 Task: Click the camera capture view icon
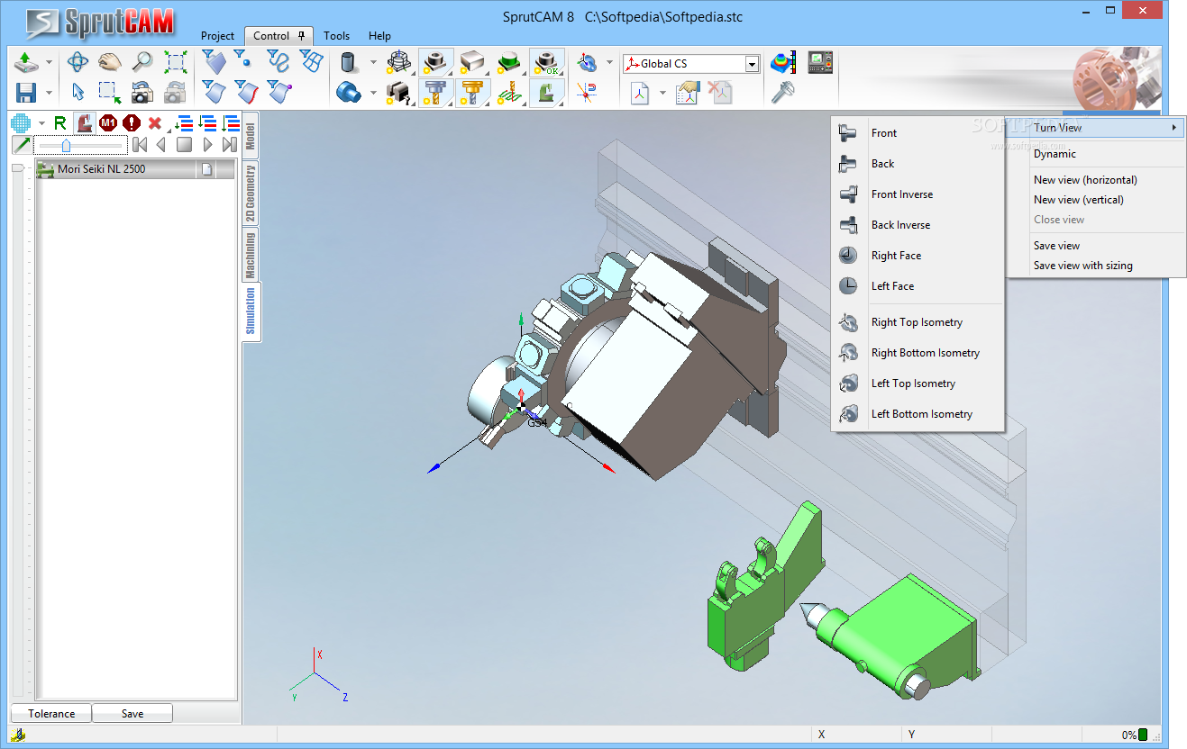142,92
